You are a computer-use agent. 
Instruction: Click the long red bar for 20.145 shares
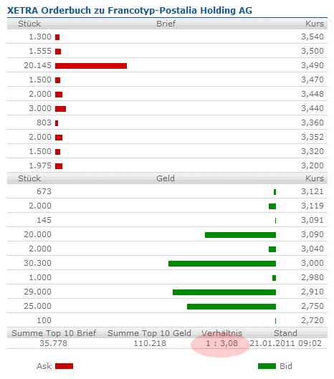coord(91,66)
